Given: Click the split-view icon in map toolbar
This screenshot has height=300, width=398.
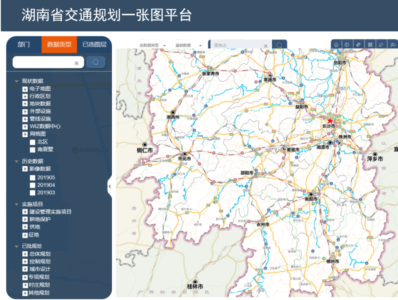Looking at the screenshot, I should [x=347, y=45].
